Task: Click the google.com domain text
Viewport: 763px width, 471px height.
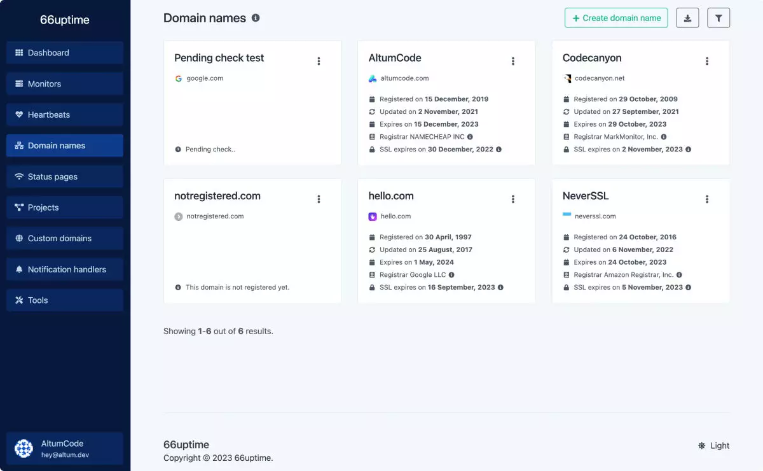Action: (x=205, y=79)
